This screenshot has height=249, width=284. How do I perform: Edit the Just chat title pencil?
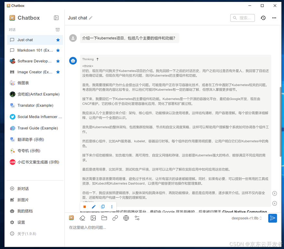[x=91, y=18]
